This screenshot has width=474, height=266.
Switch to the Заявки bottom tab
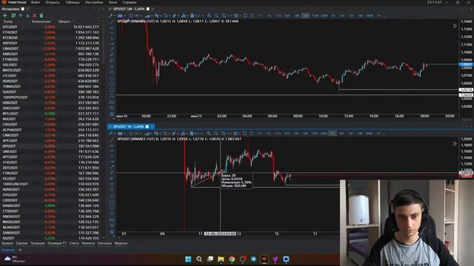tap(7, 243)
